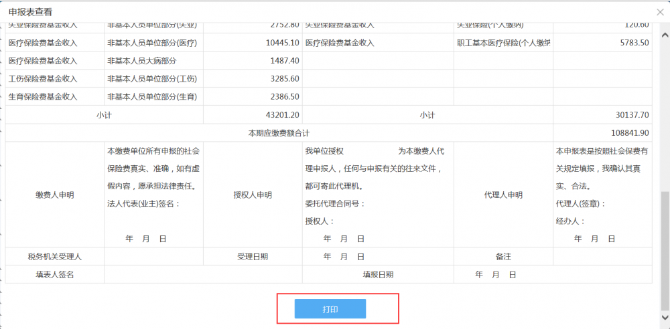Close the 申报表查看 dialog
The height and width of the screenshot is (329, 670).
click(x=659, y=12)
